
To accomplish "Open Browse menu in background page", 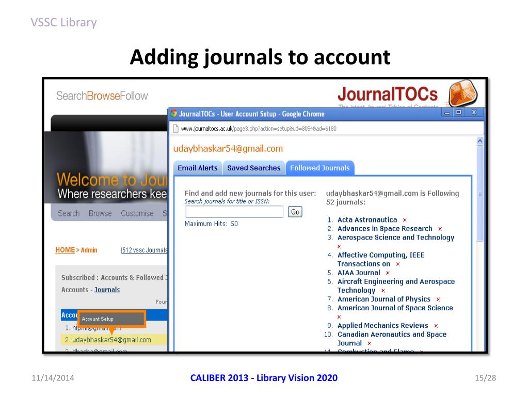I will pyautogui.click(x=100, y=214).
